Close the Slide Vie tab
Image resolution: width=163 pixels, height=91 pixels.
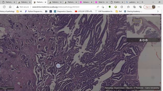(x=107, y=2)
